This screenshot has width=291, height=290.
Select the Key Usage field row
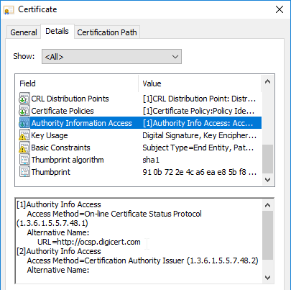tap(140, 135)
